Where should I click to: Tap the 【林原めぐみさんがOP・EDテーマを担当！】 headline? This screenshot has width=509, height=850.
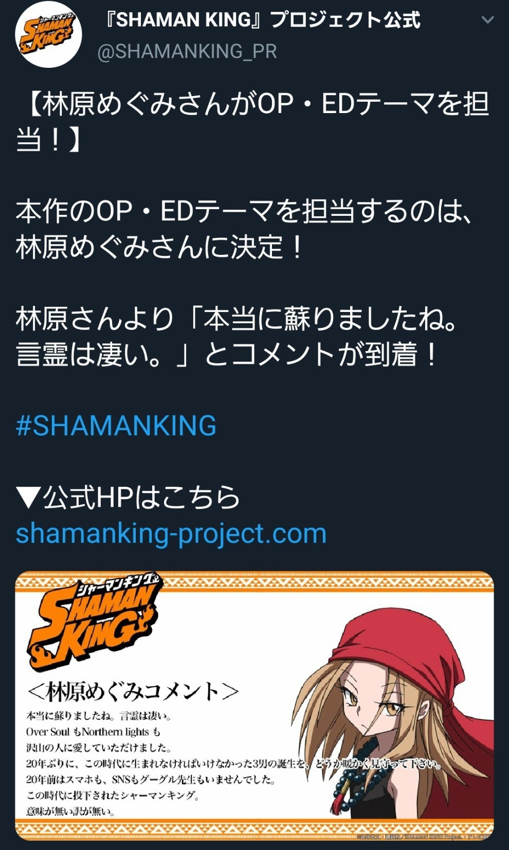point(252,121)
